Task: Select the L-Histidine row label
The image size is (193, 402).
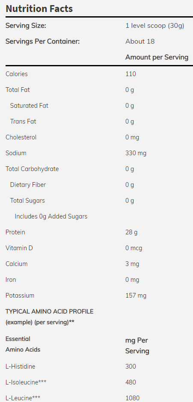Action: [x=20, y=367]
